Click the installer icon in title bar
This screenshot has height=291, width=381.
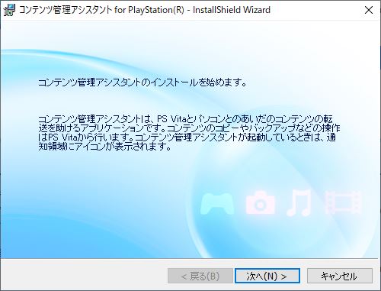[x=9, y=10]
